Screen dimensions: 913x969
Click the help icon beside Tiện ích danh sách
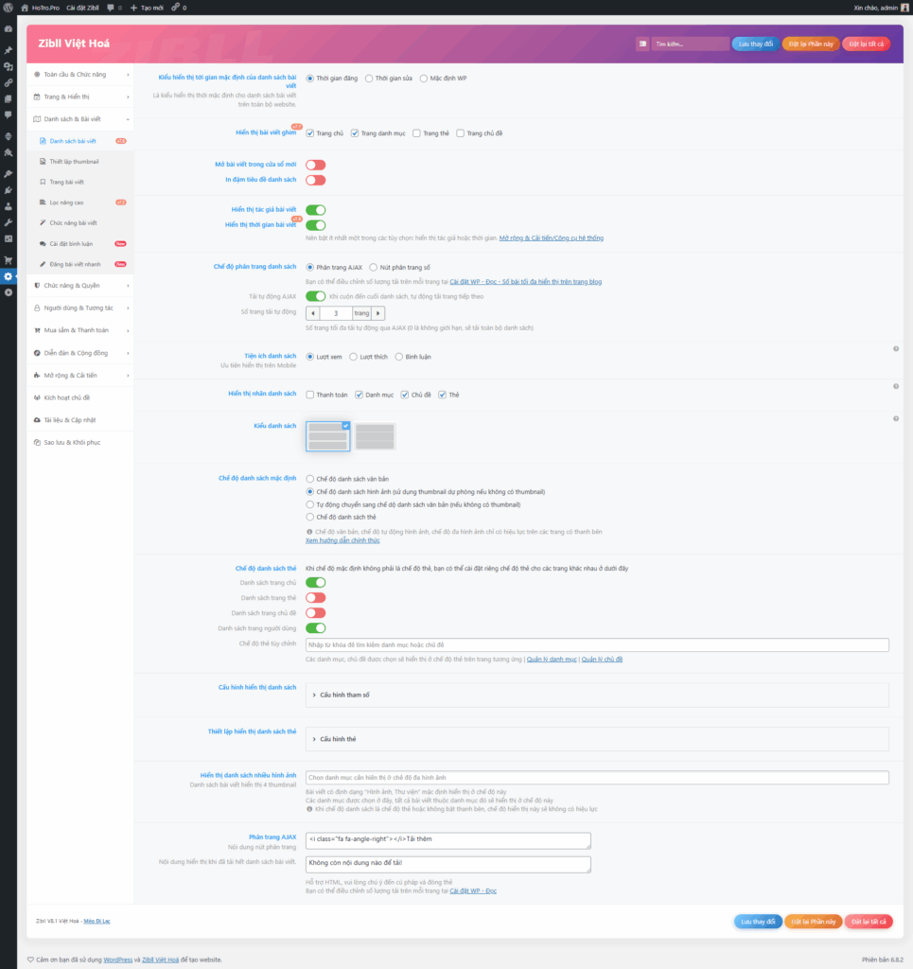[896, 348]
